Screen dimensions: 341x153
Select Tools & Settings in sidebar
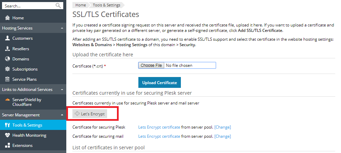(33, 125)
